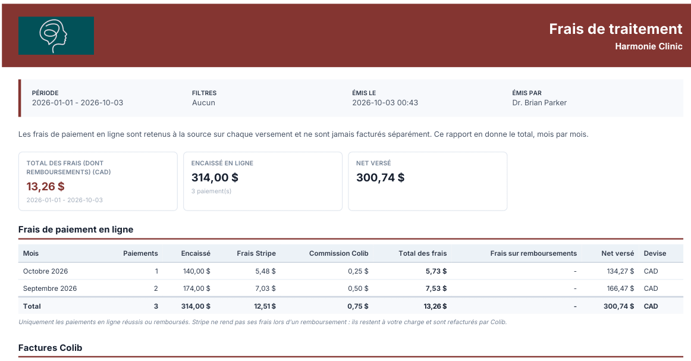Click the 'Uniquement les paiements en ligne' footnote
Screen dimensions: 691x361
263,322
